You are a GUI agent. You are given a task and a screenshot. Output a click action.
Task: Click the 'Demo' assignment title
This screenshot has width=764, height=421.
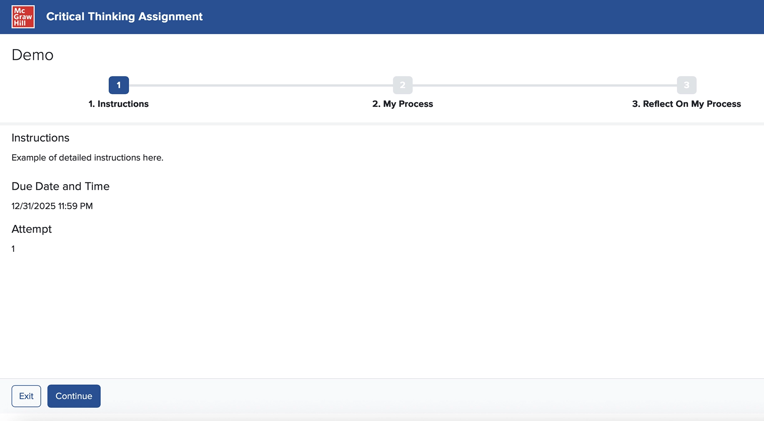tap(32, 55)
